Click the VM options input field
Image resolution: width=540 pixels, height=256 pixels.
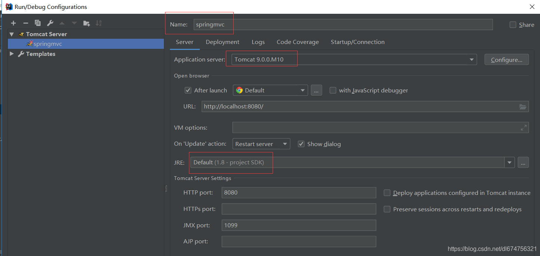pos(381,127)
